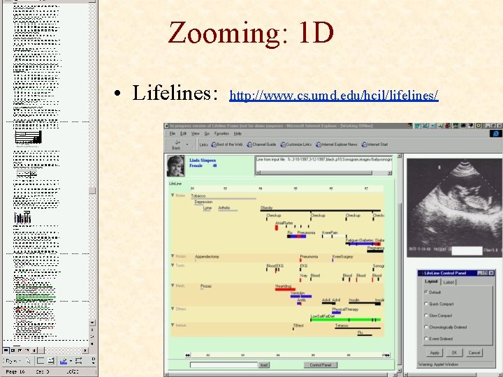Open the Customize Links shortcut

(x=296, y=145)
